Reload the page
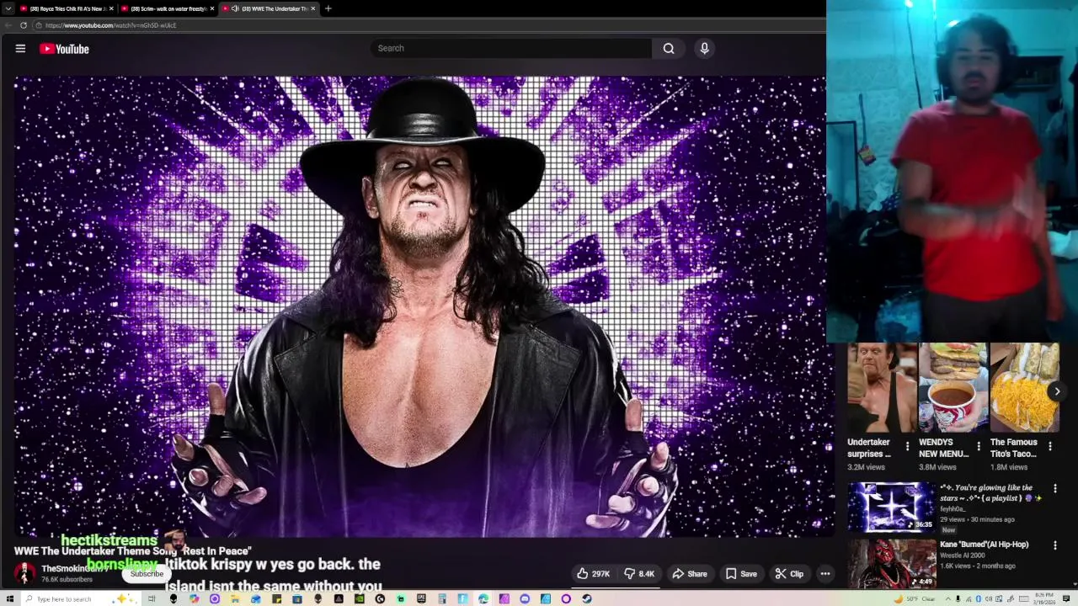 click(x=23, y=25)
